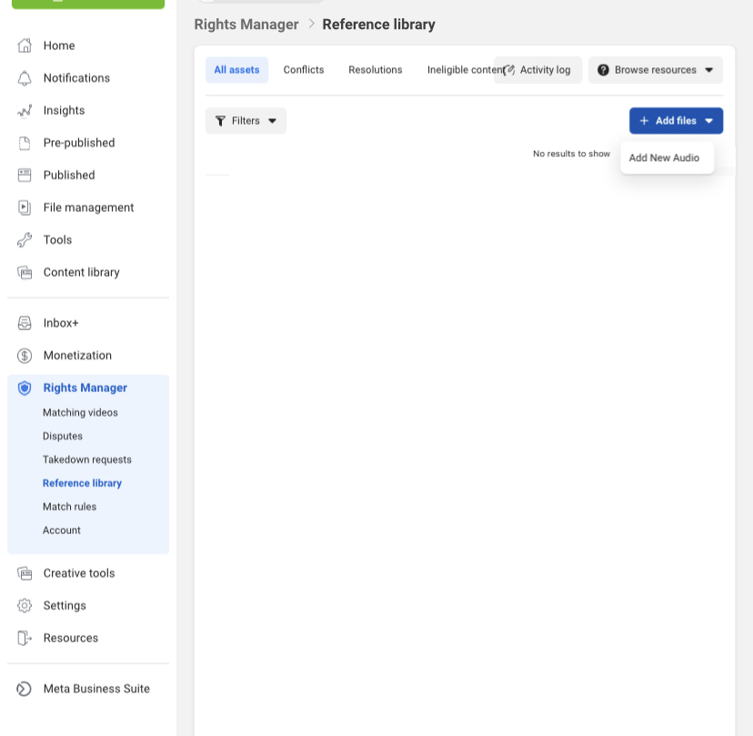Switch to the Resolutions tab
This screenshot has height=736, width=753.
pyautogui.click(x=375, y=70)
